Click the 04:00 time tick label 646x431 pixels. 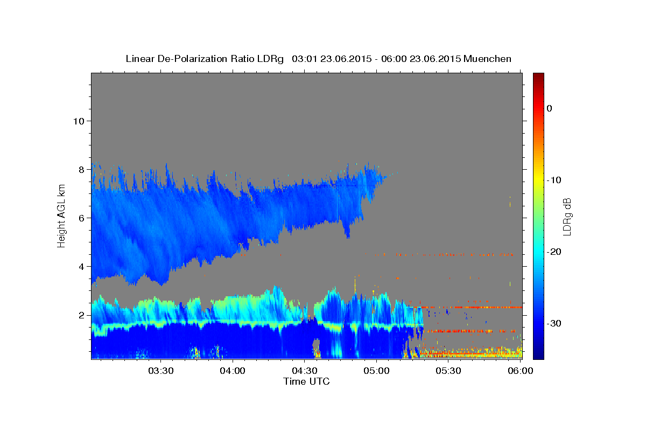[x=233, y=371]
